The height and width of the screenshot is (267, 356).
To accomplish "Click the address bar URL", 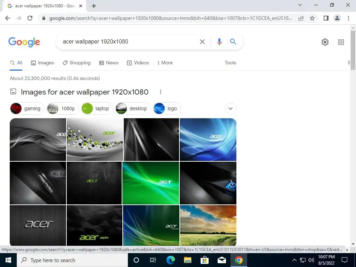I will click(170, 18).
